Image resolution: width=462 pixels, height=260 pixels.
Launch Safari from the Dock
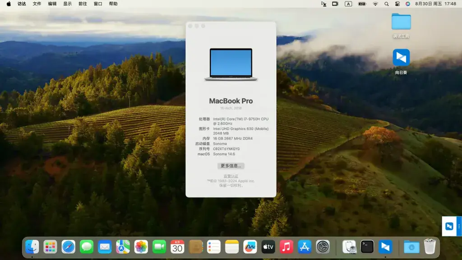[x=69, y=247]
